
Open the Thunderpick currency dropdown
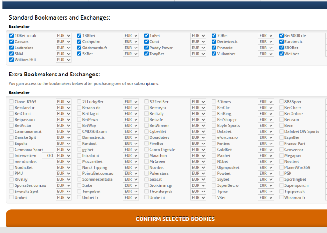coord(198,192)
